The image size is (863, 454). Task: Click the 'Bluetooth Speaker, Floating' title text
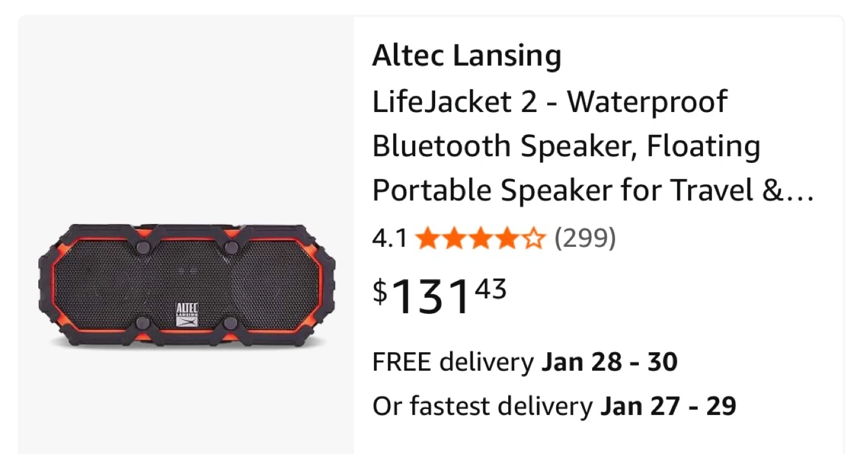tap(566, 146)
